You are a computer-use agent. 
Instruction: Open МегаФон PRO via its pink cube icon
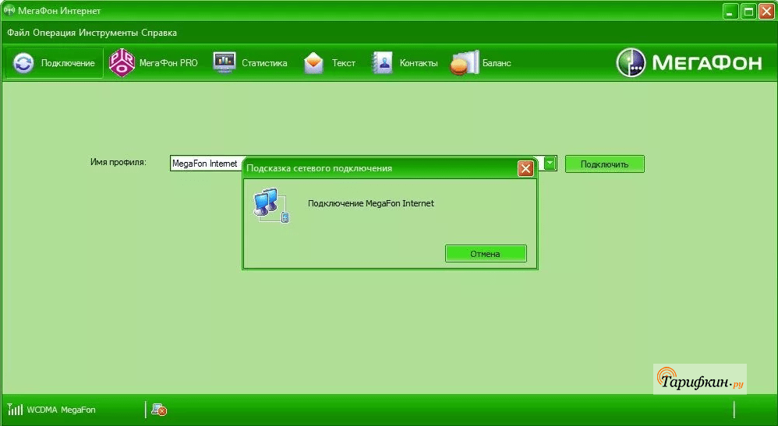(x=122, y=63)
